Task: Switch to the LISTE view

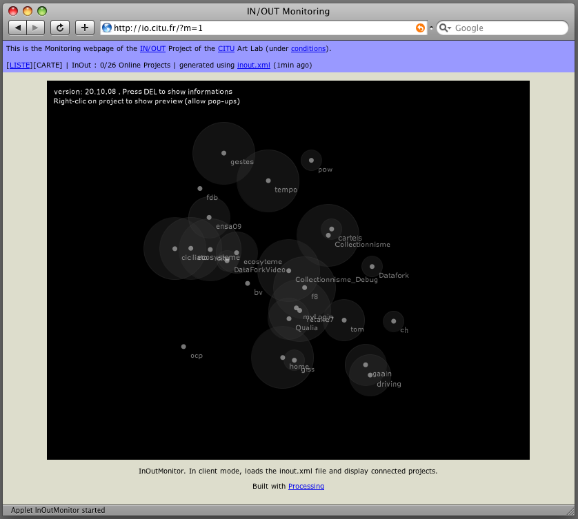Action: [20, 65]
